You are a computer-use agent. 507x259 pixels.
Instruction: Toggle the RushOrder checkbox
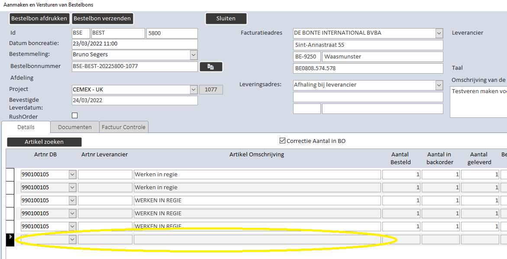75,115
